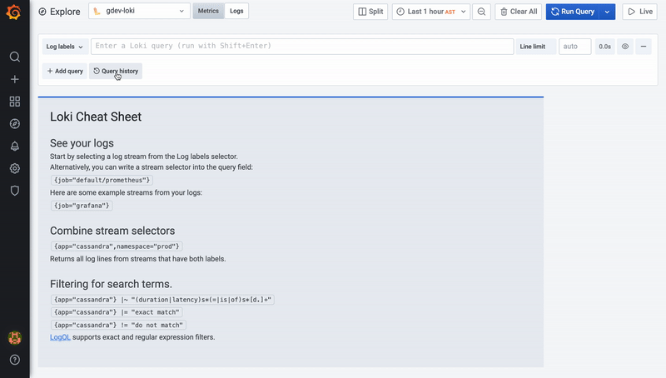The height and width of the screenshot is (378, 666).
Task: Open the Configuration gear icon
Action: tap(14, 168)
